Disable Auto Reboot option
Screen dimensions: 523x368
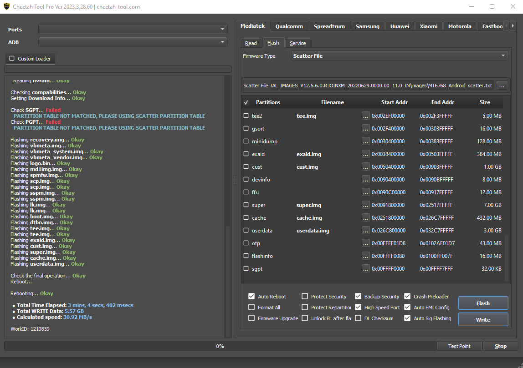(x=251, y=296)
